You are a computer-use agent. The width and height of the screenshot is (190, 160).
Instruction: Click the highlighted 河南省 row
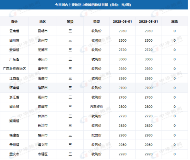94,88
